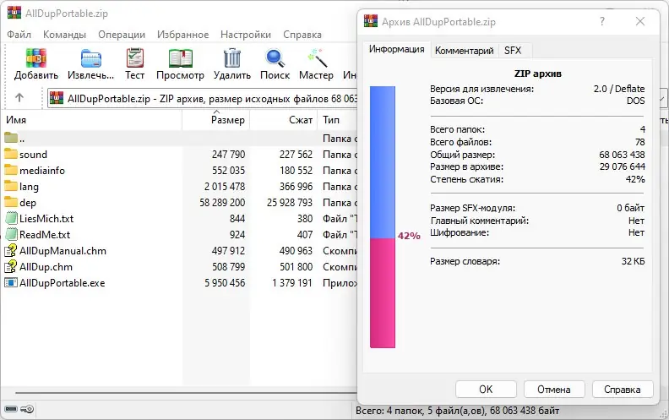Click the Отмена button
This screenshot has height=420, width=669.
tap(554, 390)
